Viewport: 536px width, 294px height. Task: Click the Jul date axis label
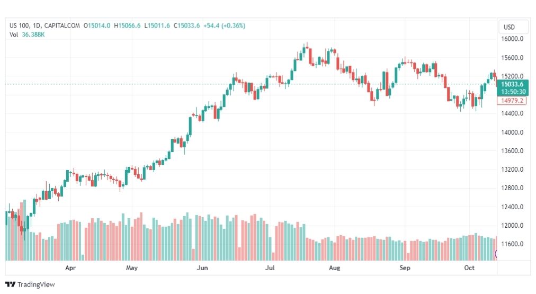click(270, 268)
